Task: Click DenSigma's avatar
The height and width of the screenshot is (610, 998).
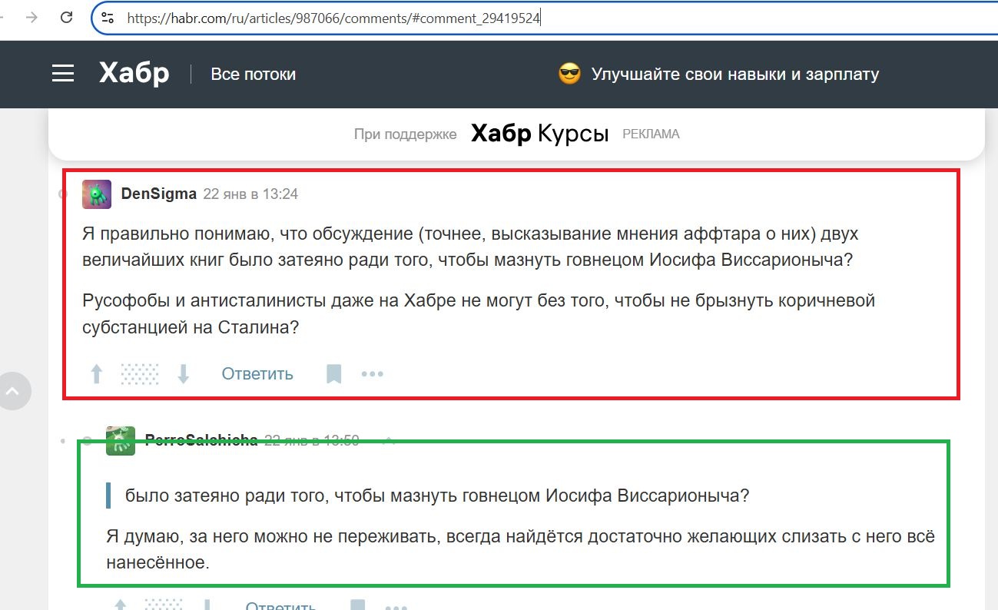Action: 95,194
